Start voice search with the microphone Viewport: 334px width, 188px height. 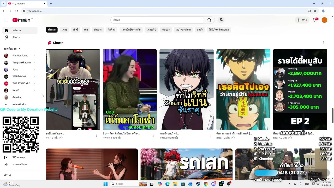pos(221,20)
